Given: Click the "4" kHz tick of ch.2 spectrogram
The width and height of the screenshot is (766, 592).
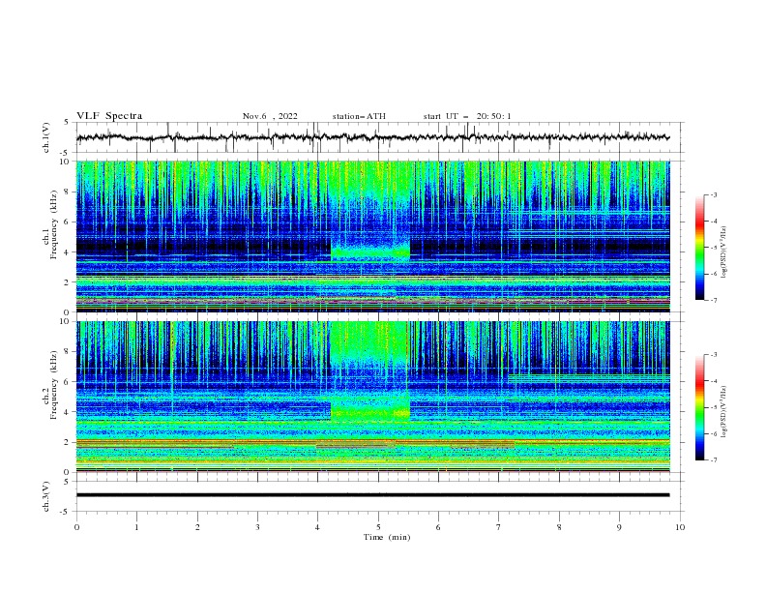Looking at the screenshot, I should click(x=69, y=412).
